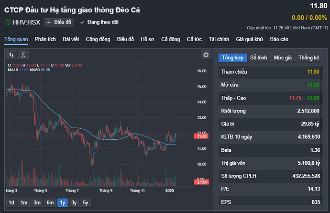The width and height of the screenshot is (330, 213).
Task: Toggle Đang theo dõi follow checkmark
Action: (82, 22)
